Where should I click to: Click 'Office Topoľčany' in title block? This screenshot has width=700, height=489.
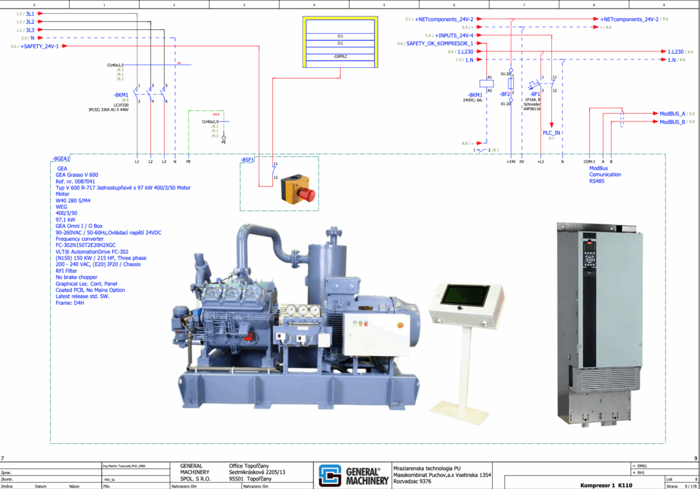tap(249, 466)
